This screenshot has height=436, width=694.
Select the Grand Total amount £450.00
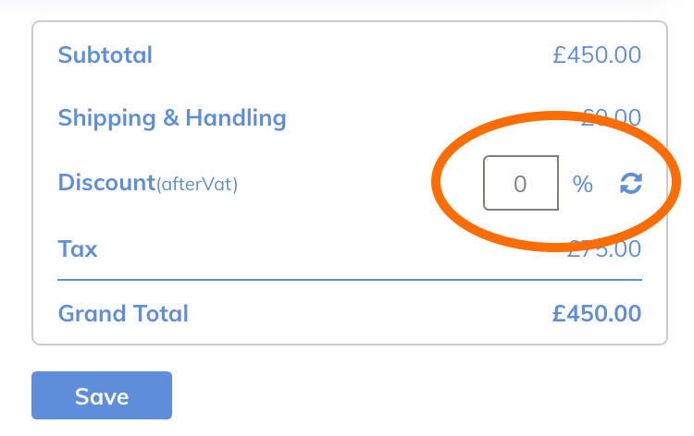(x=596, y=313)
